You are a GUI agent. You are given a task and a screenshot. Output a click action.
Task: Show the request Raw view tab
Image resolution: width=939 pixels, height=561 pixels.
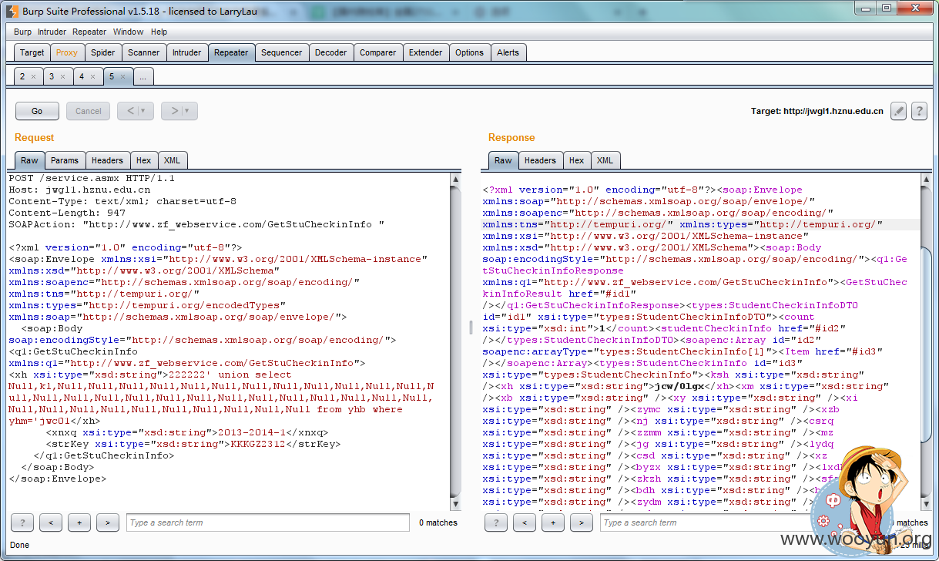coord(29,160)
